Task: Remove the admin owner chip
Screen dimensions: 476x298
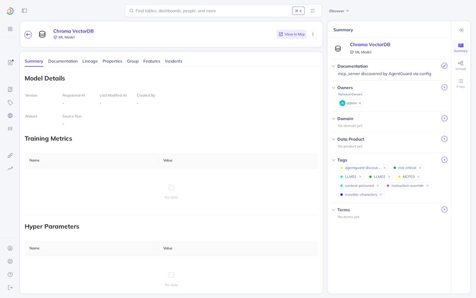Action: pyautogui.click(x=360, y=103)
